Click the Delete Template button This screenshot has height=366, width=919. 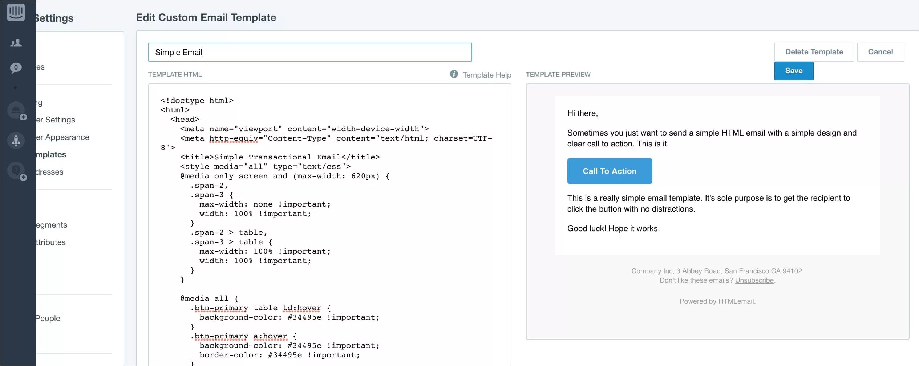(x=814, y=52)
